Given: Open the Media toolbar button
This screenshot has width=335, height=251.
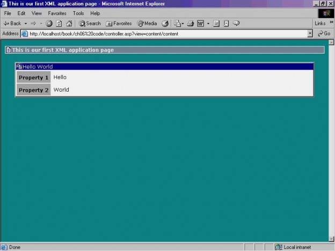Looking at the screenshot, I should [x=147, y=24].
